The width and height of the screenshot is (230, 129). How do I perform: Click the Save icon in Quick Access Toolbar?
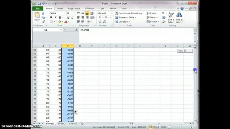(x=39, y=4)
